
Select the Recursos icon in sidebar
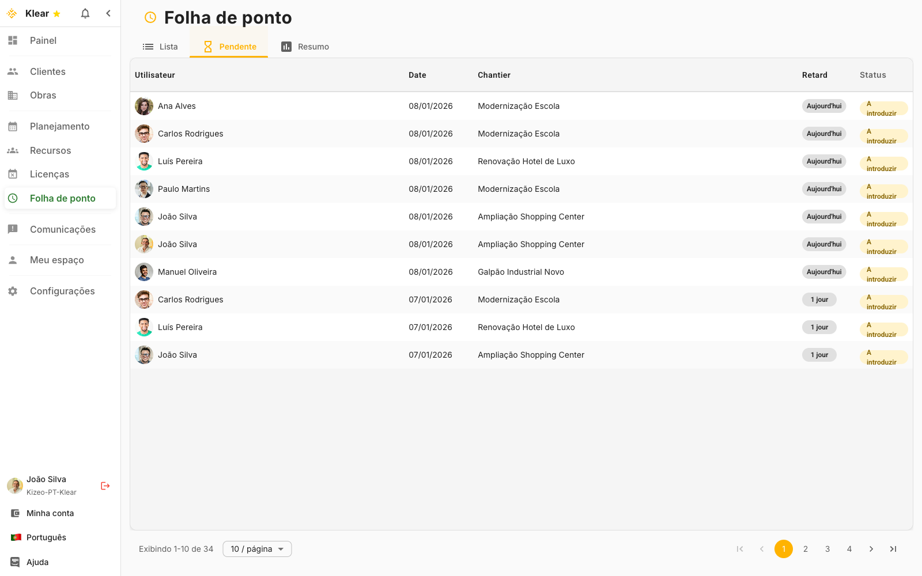[x=13, y=150]
